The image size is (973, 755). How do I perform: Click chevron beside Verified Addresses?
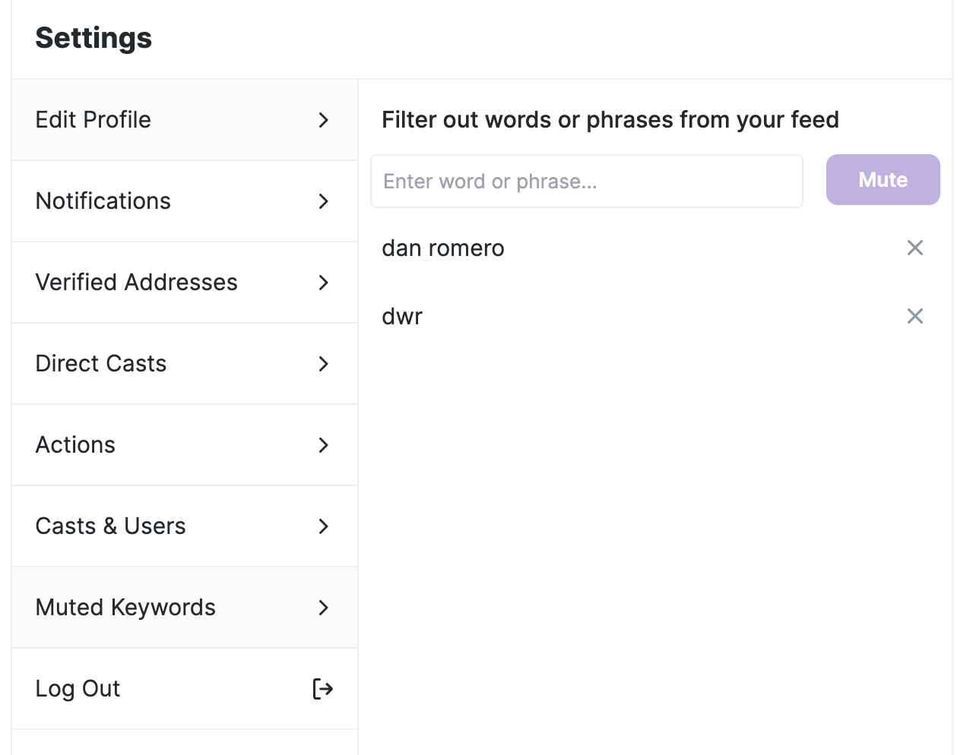point(324,283)
